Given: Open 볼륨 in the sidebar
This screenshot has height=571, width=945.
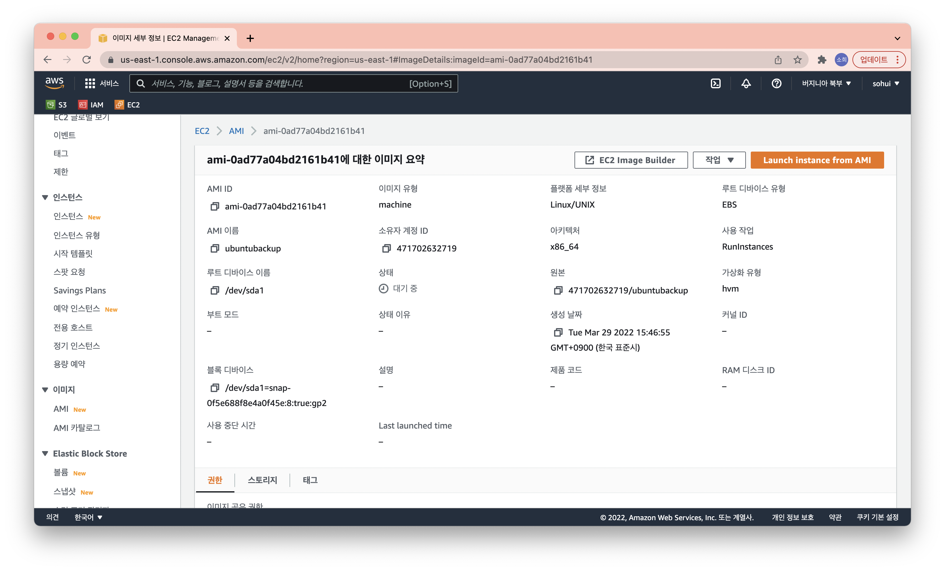Looking at the screenshot, I should [61, 472].
